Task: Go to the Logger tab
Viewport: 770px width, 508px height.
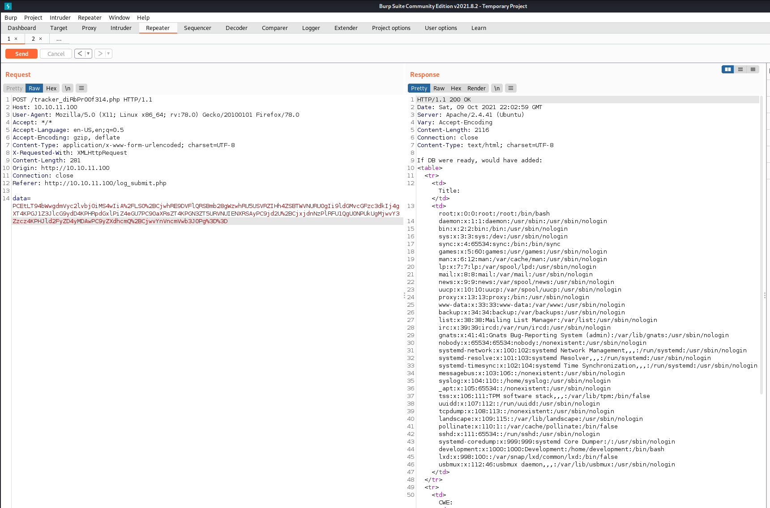Action: click(311, 28)
